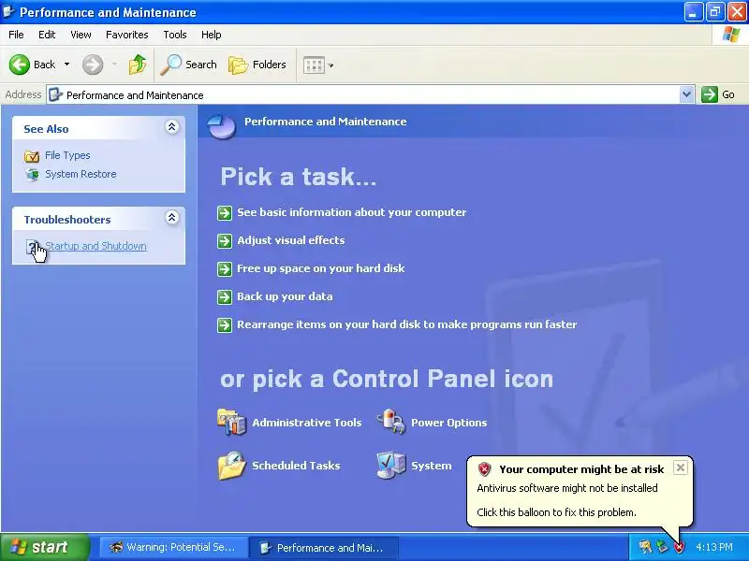Click the Performance and Maintenance pie chart icon
The height and width of the screenshot is (561, 749).
pyautogui.click(x=222, y=126)
